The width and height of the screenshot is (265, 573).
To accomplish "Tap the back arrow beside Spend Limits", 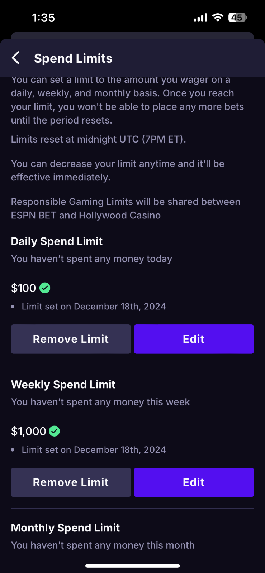I will click(16, 58).
